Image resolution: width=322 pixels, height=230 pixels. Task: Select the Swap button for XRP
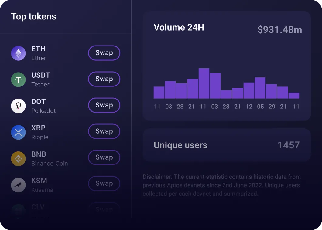coord(104,131)
